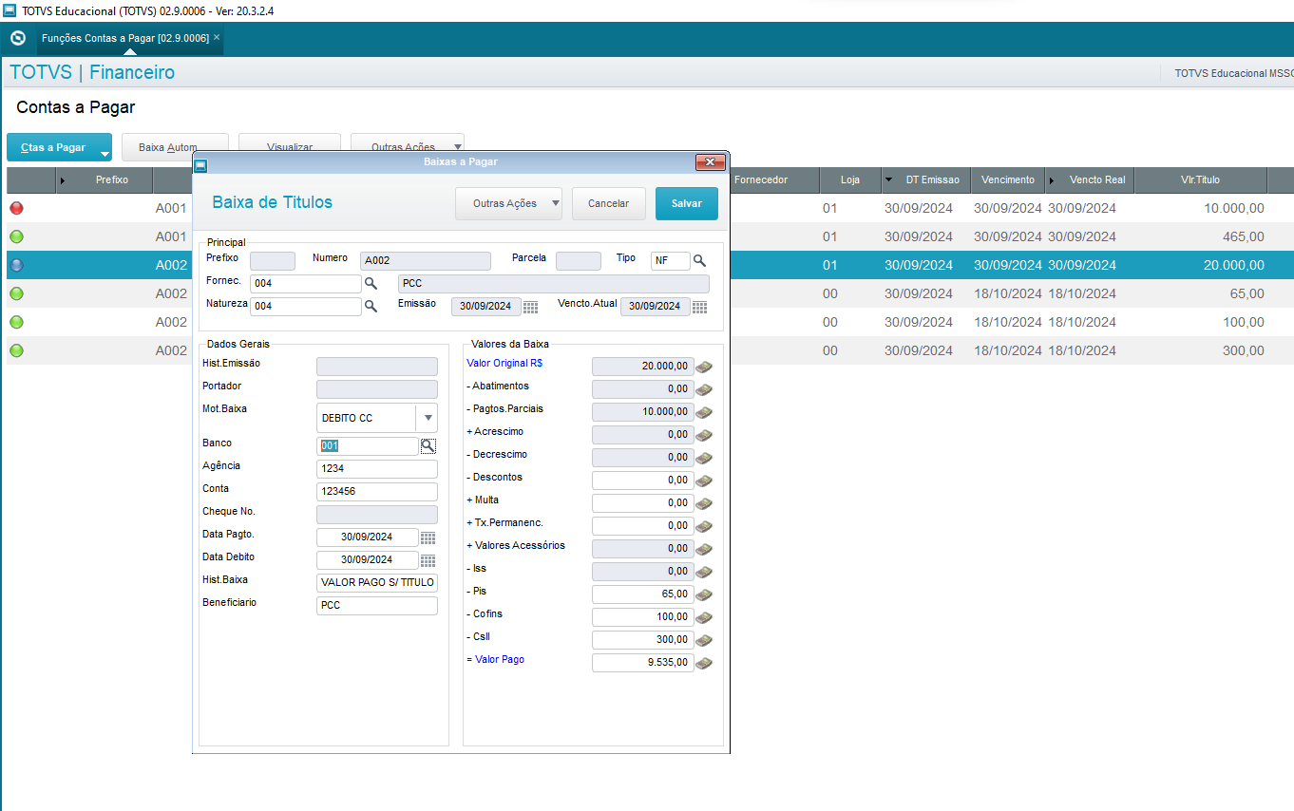This screenshot has height=811, width=1294.
Task: Click the Vlr.Titulo column header
Action: 1201,179
